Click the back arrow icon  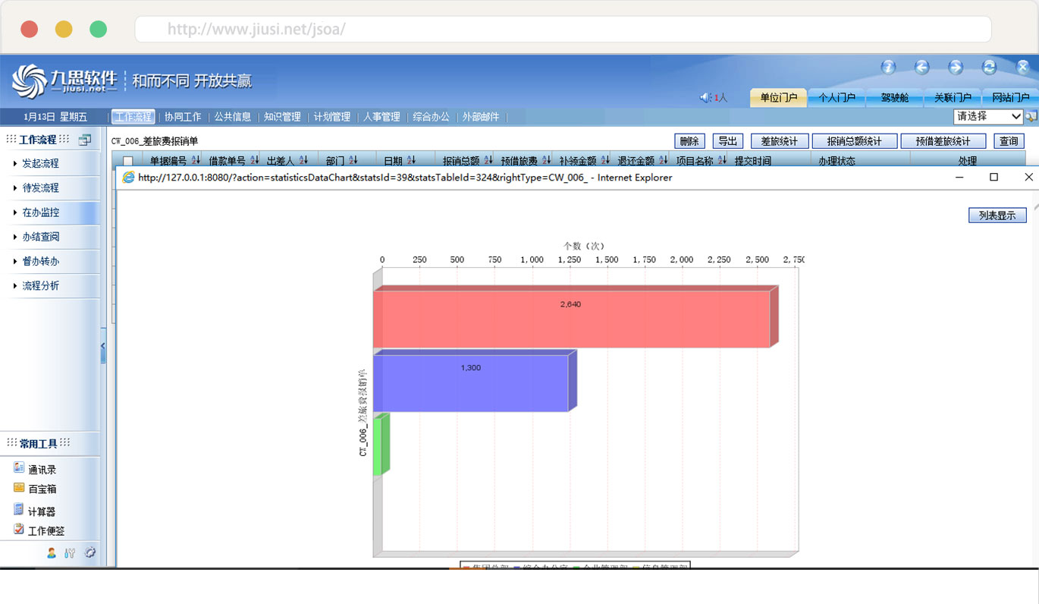point(921,68)
